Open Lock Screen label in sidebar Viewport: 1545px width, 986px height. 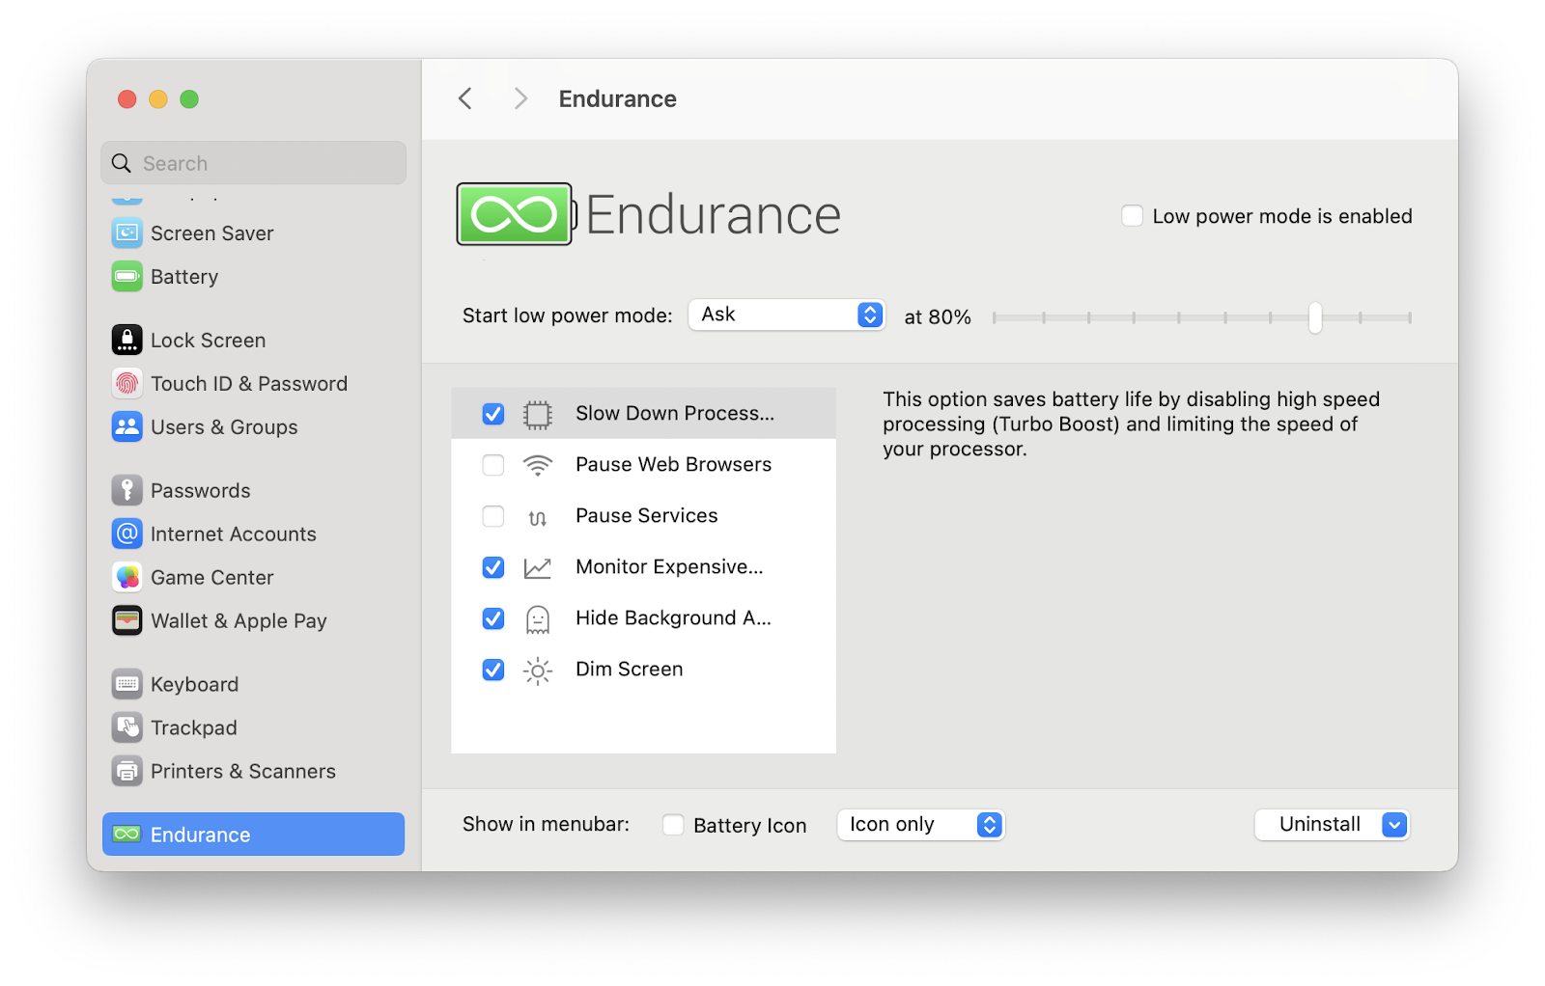pos(208,341)
